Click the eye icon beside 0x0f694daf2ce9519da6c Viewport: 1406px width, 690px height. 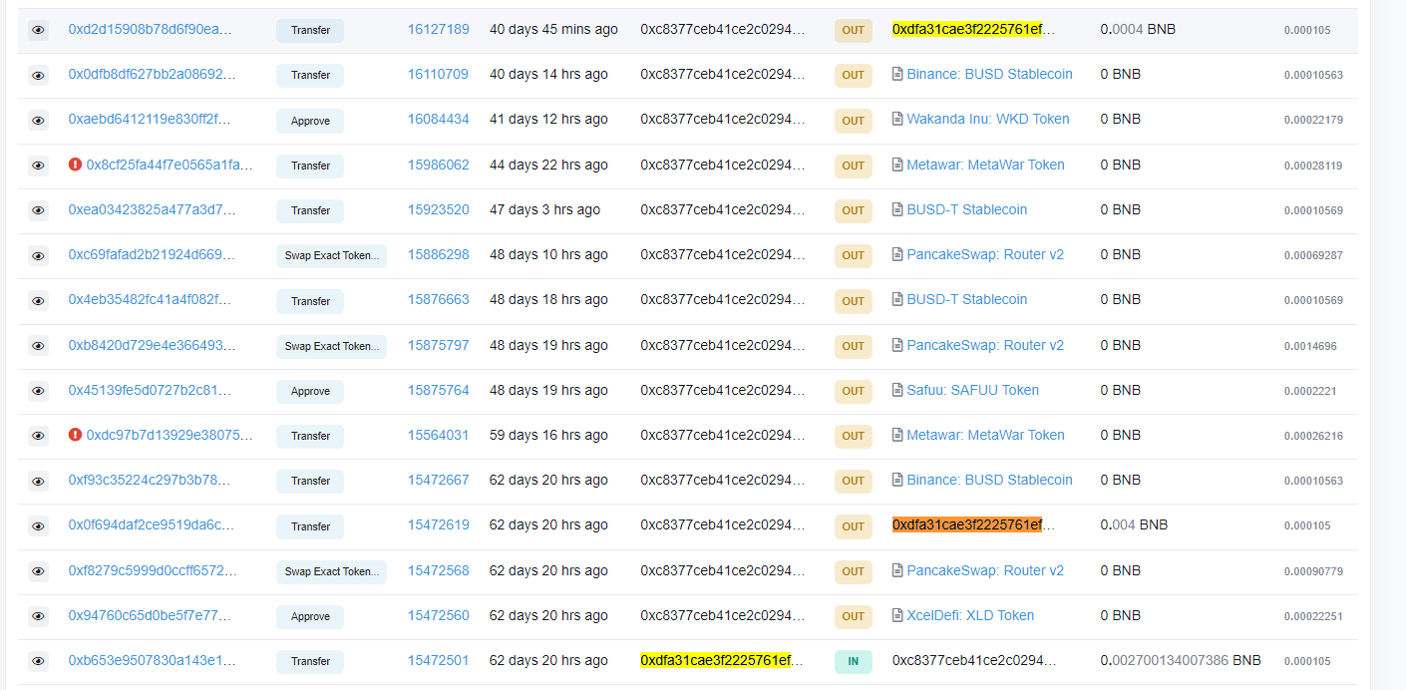click(38, 525)
